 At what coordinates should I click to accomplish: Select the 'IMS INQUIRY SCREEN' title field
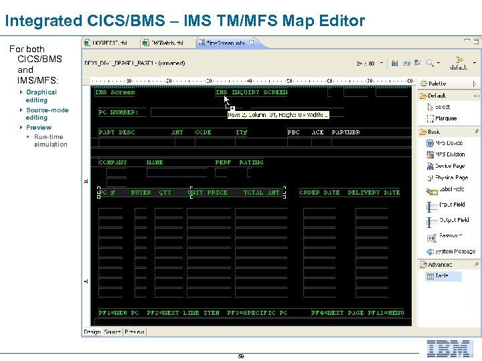(x=252, y=92)
